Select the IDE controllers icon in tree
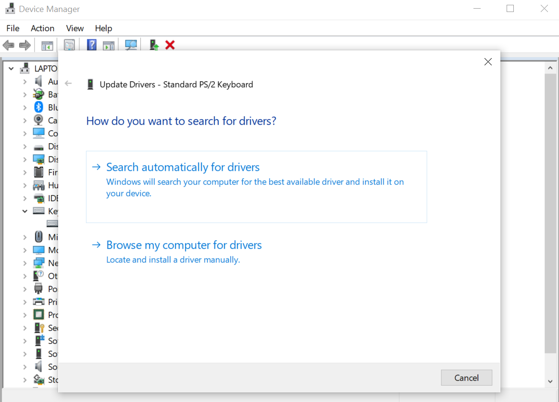Screen dimensions: 559x402 (38, 198)
